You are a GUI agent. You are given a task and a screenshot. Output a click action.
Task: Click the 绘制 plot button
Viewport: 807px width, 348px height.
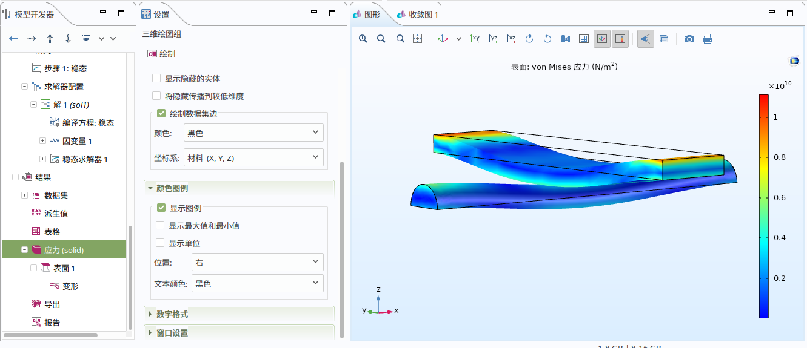(161, 54)
